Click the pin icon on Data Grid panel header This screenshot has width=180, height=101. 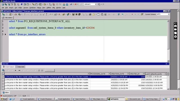click(166, 64)
